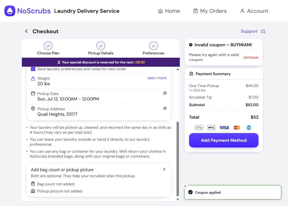Select the Preferences step checkmark
The image size is (288, 206).
pos(154,46)
